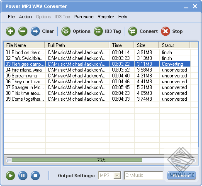Click the red Stop icon
202x186 pixels.
(165, 31)
